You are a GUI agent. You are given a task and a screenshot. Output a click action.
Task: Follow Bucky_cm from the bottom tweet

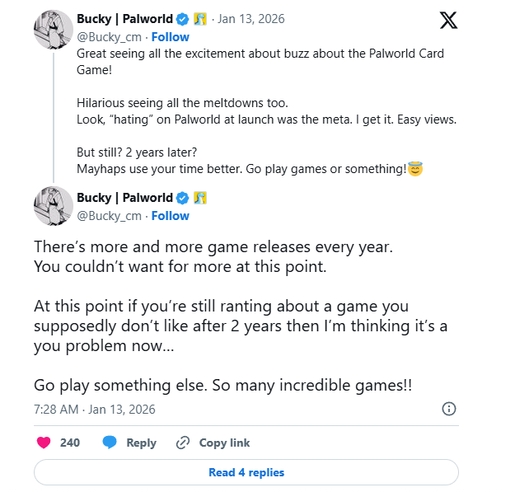(x=170, y=216)
